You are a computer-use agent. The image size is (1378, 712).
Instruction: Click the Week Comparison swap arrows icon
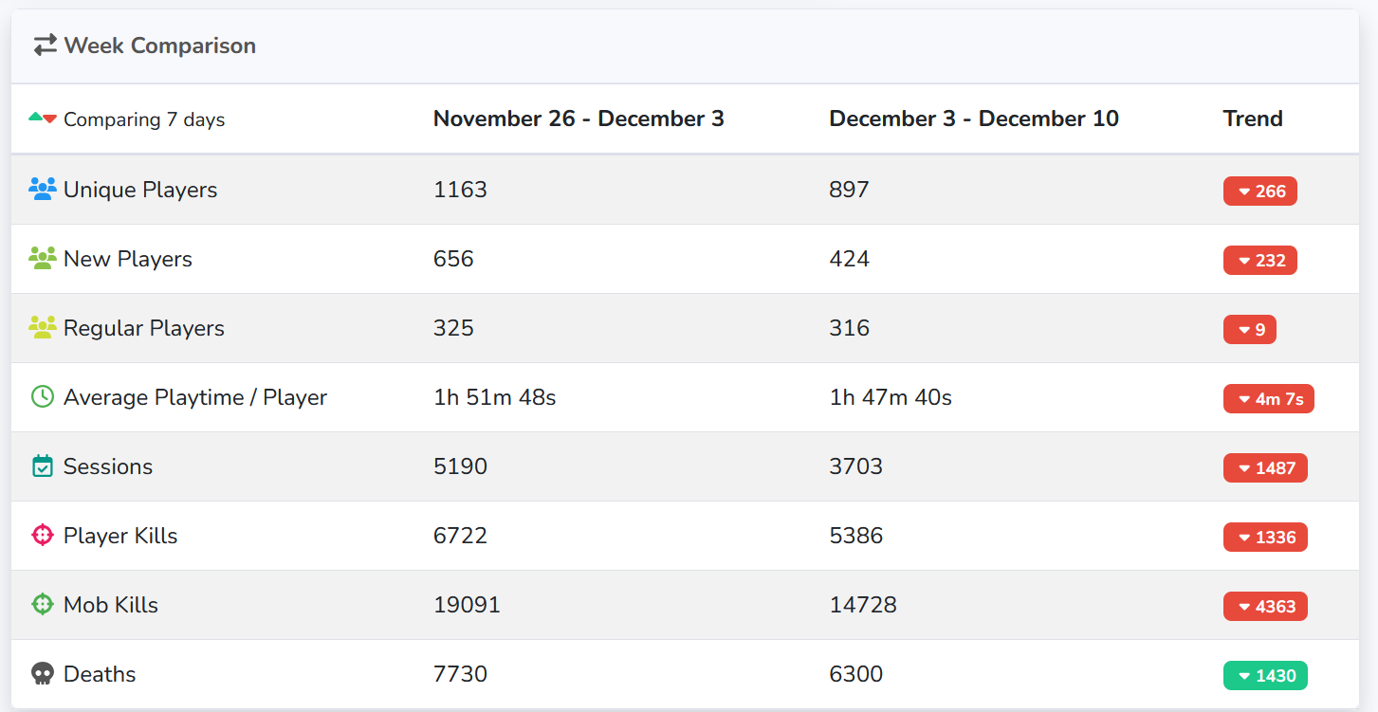click(45, 46)
